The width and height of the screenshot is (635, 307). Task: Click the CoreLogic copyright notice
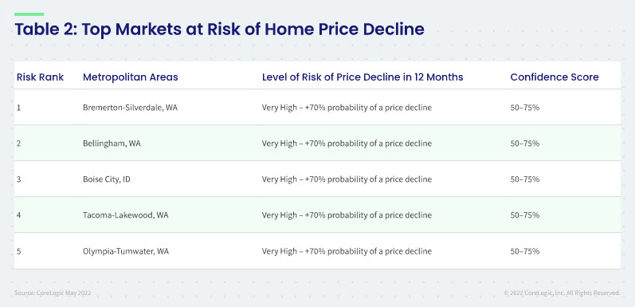pyautogui.click(x=562, y=293)
